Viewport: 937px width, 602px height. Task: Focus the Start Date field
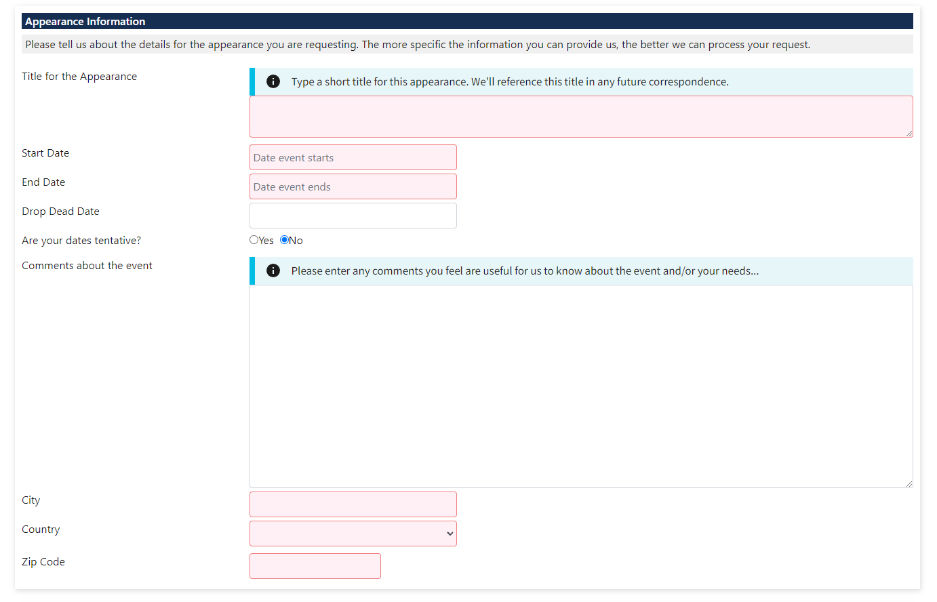(353, 157)
